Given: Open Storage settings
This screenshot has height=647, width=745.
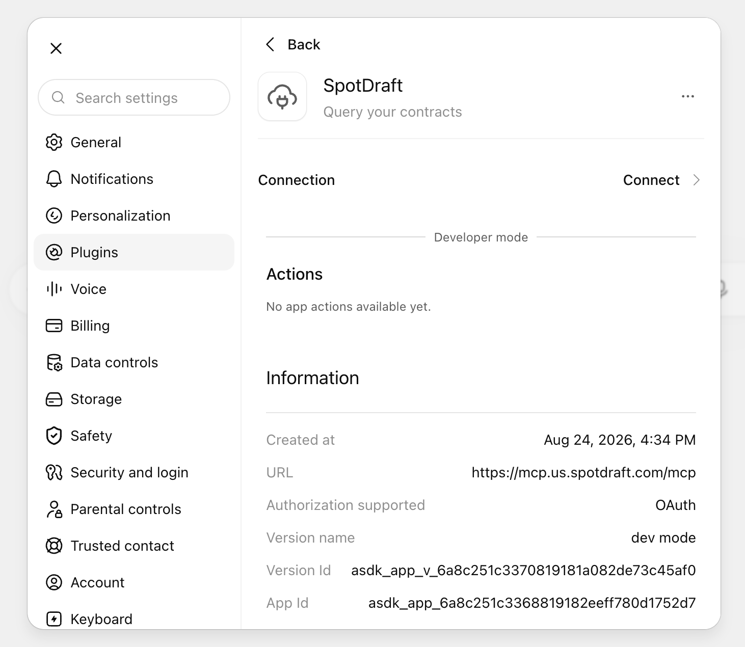Looking at the screenshot, I should 134,399.
